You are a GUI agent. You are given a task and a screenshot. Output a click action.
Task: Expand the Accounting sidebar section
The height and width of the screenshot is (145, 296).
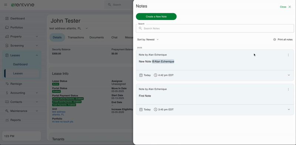coord(37,93)
